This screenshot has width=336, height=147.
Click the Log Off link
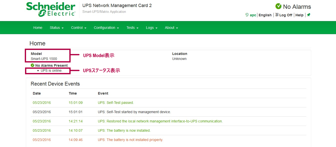click(x=286, y=15)
